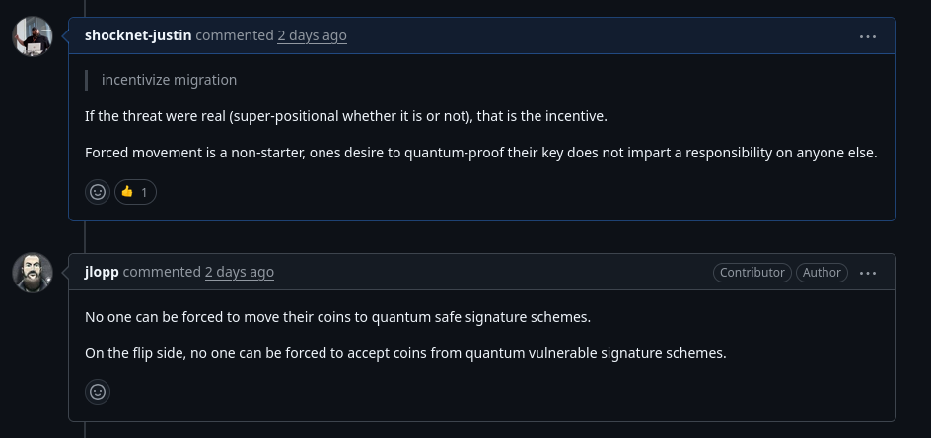Click the sentence starting 'On the flip side'
931x438 pixels.
pos(405,353)
